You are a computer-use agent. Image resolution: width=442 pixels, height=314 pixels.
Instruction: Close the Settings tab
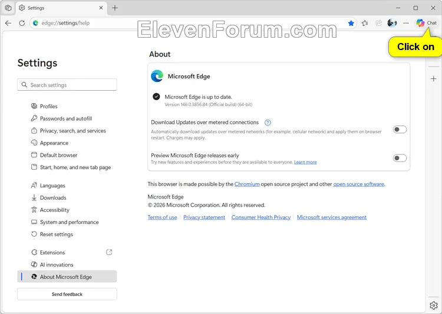click(101, 8)
